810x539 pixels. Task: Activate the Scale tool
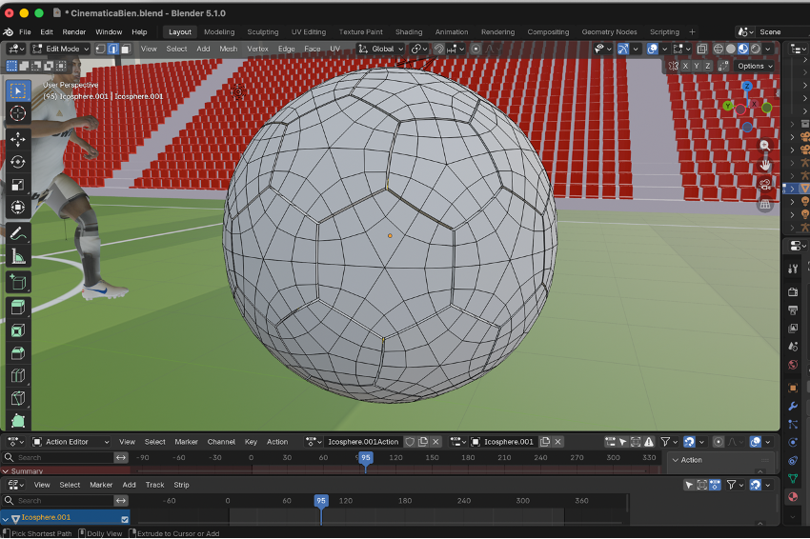point(18,185)
